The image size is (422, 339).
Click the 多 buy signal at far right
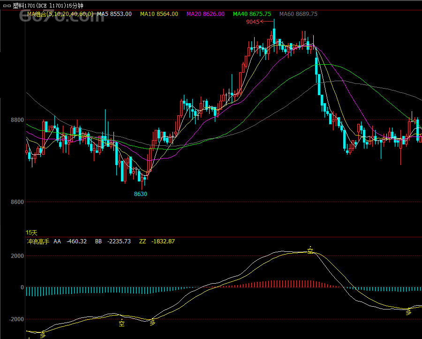tap(408, 311)
